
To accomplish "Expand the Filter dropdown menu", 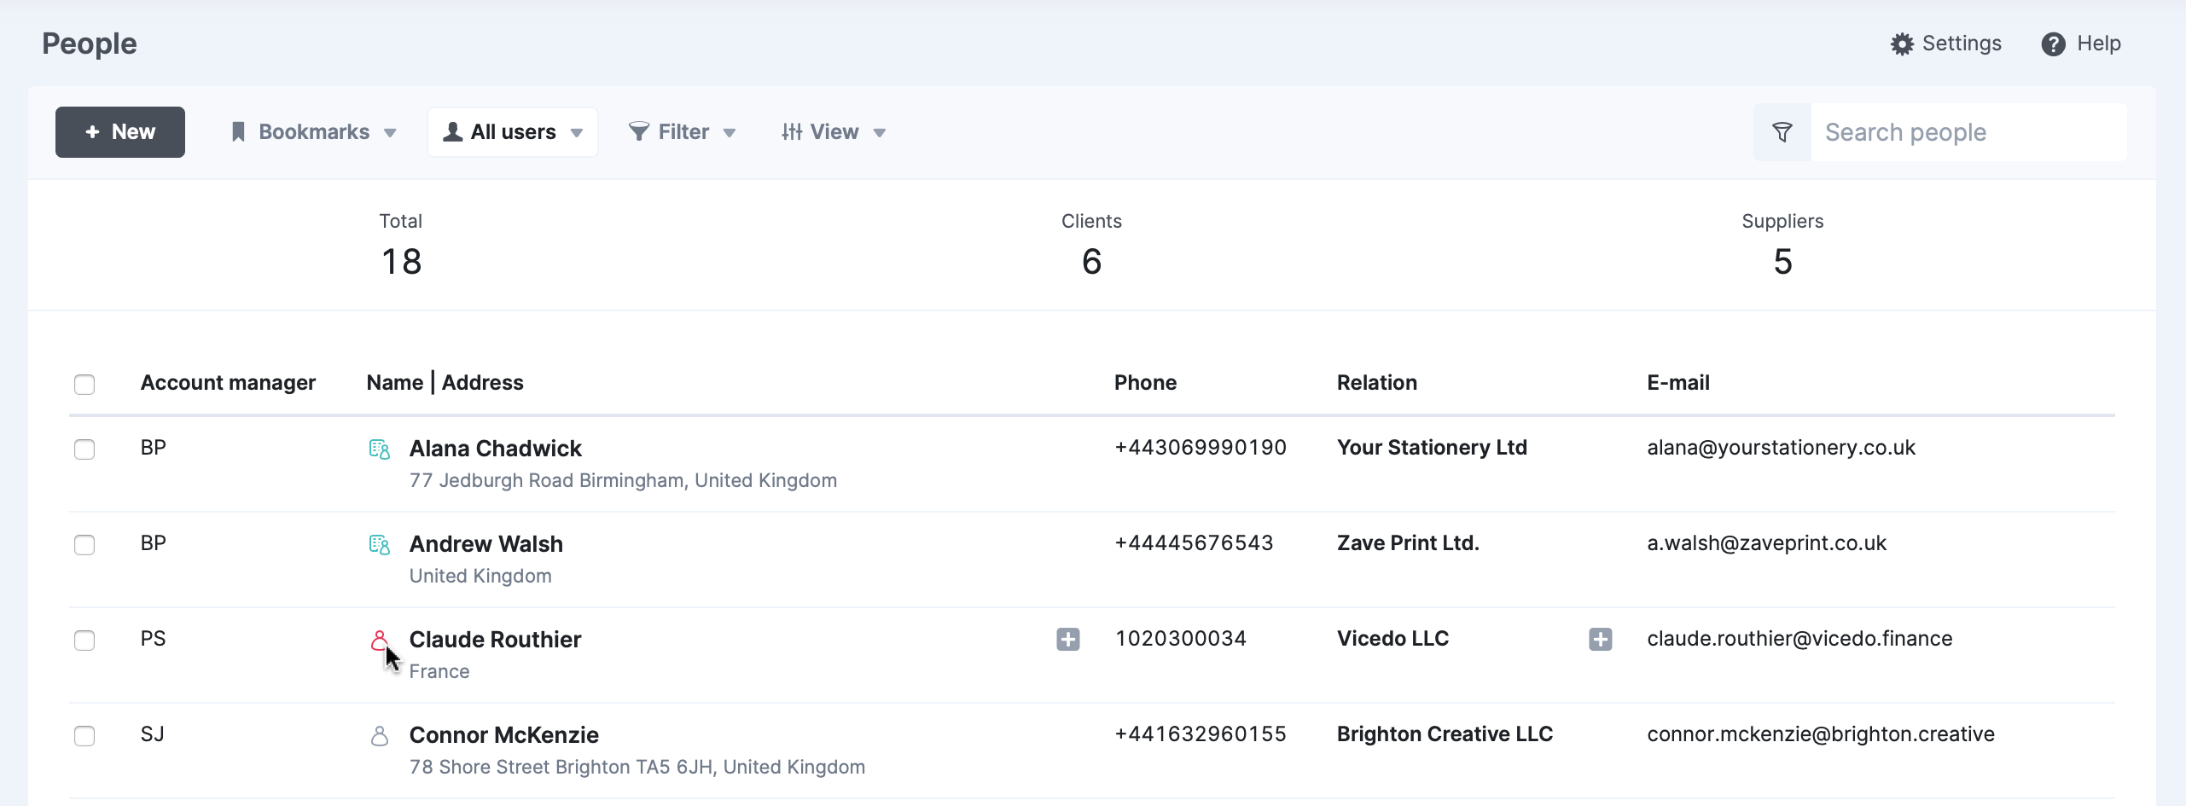I will (683, 132).
